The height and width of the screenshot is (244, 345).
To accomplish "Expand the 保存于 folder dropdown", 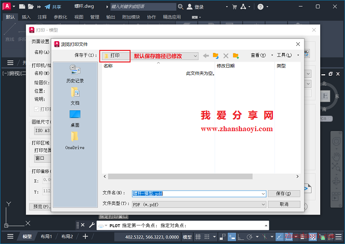I will coord(195,56).
